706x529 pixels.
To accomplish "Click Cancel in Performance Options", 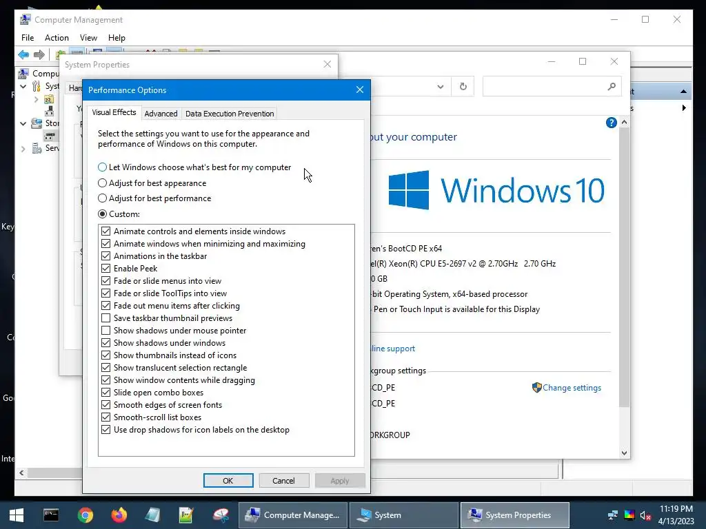I will click(x=283, y=480).
